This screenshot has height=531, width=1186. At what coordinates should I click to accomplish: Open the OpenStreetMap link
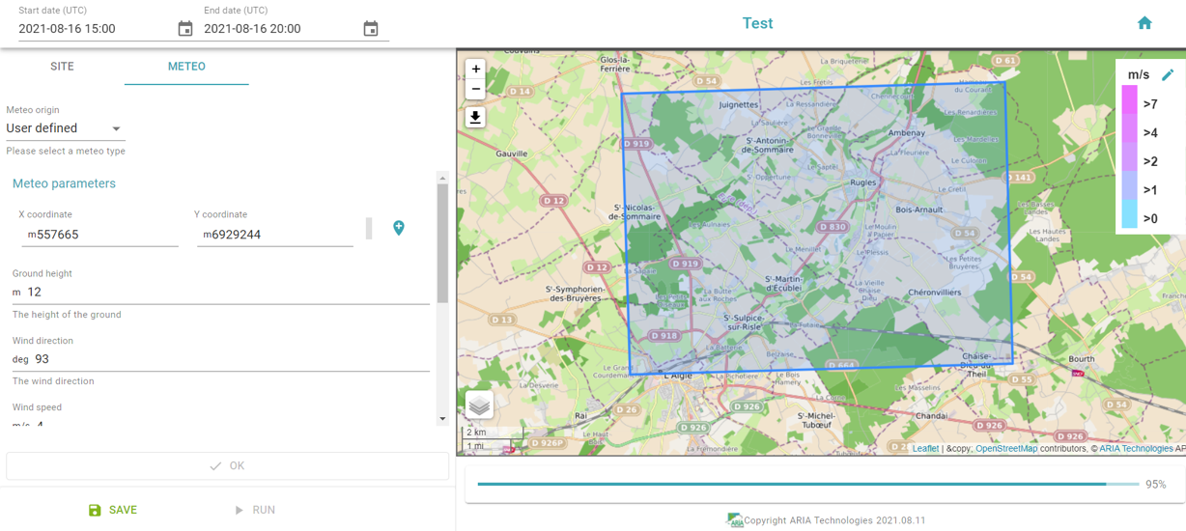(1006, 449)
